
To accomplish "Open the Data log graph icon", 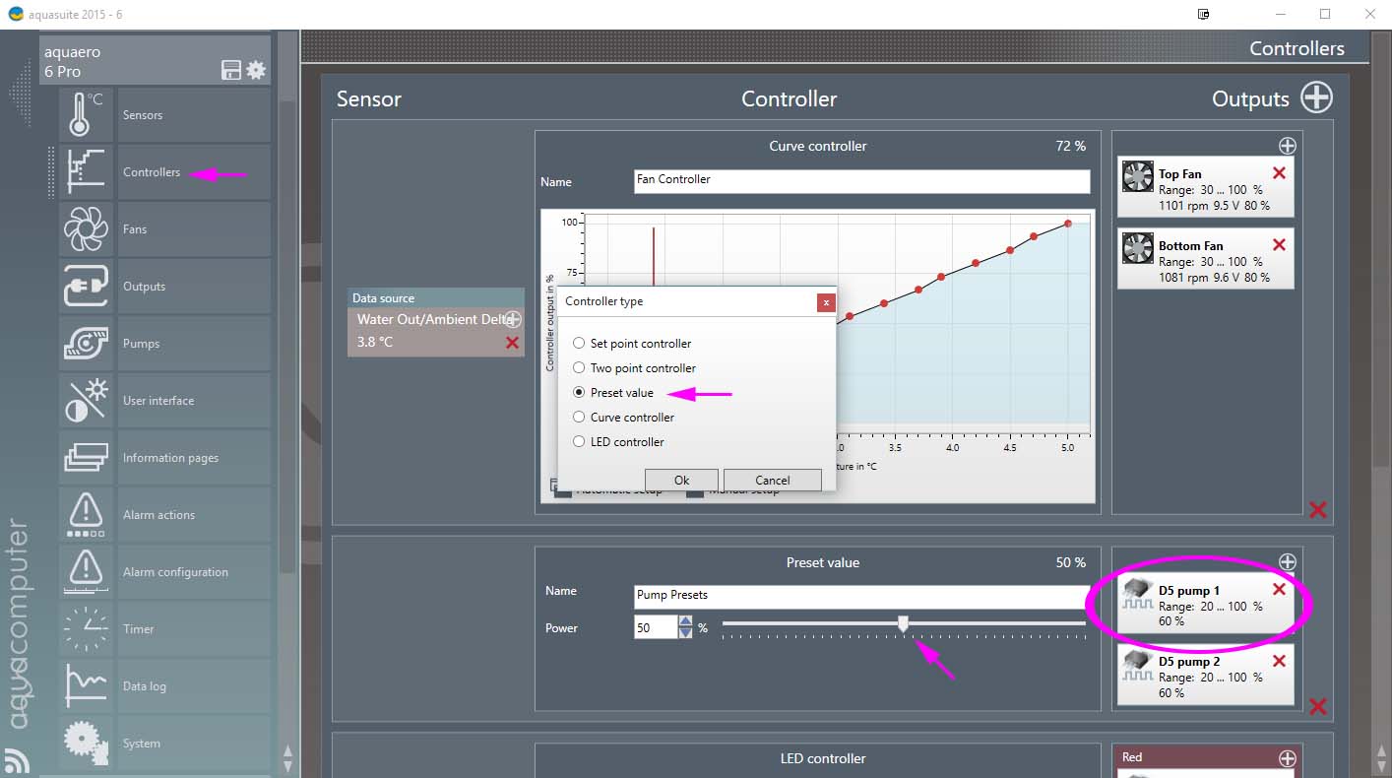I will point(86,685).
